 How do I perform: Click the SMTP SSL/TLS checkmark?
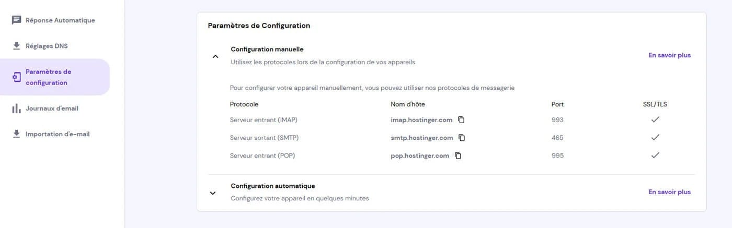(x=655, y=138)
